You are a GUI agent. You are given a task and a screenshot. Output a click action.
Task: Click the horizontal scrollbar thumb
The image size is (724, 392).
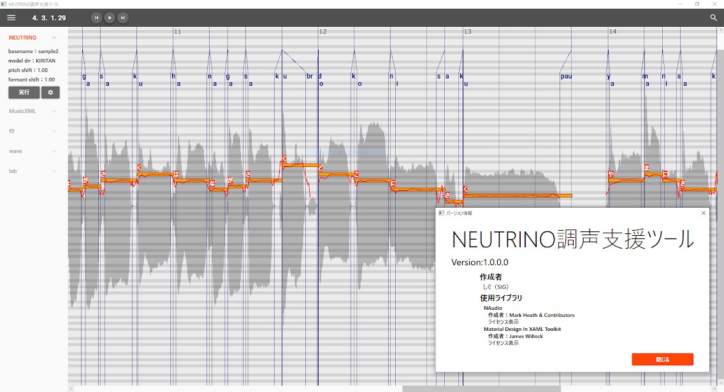481,389
